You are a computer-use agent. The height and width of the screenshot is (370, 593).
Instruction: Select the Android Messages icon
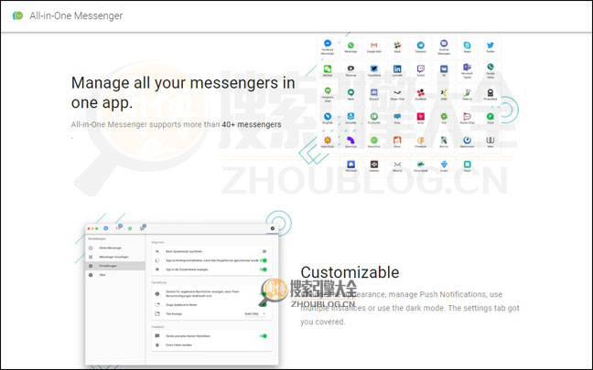point(444,44)
